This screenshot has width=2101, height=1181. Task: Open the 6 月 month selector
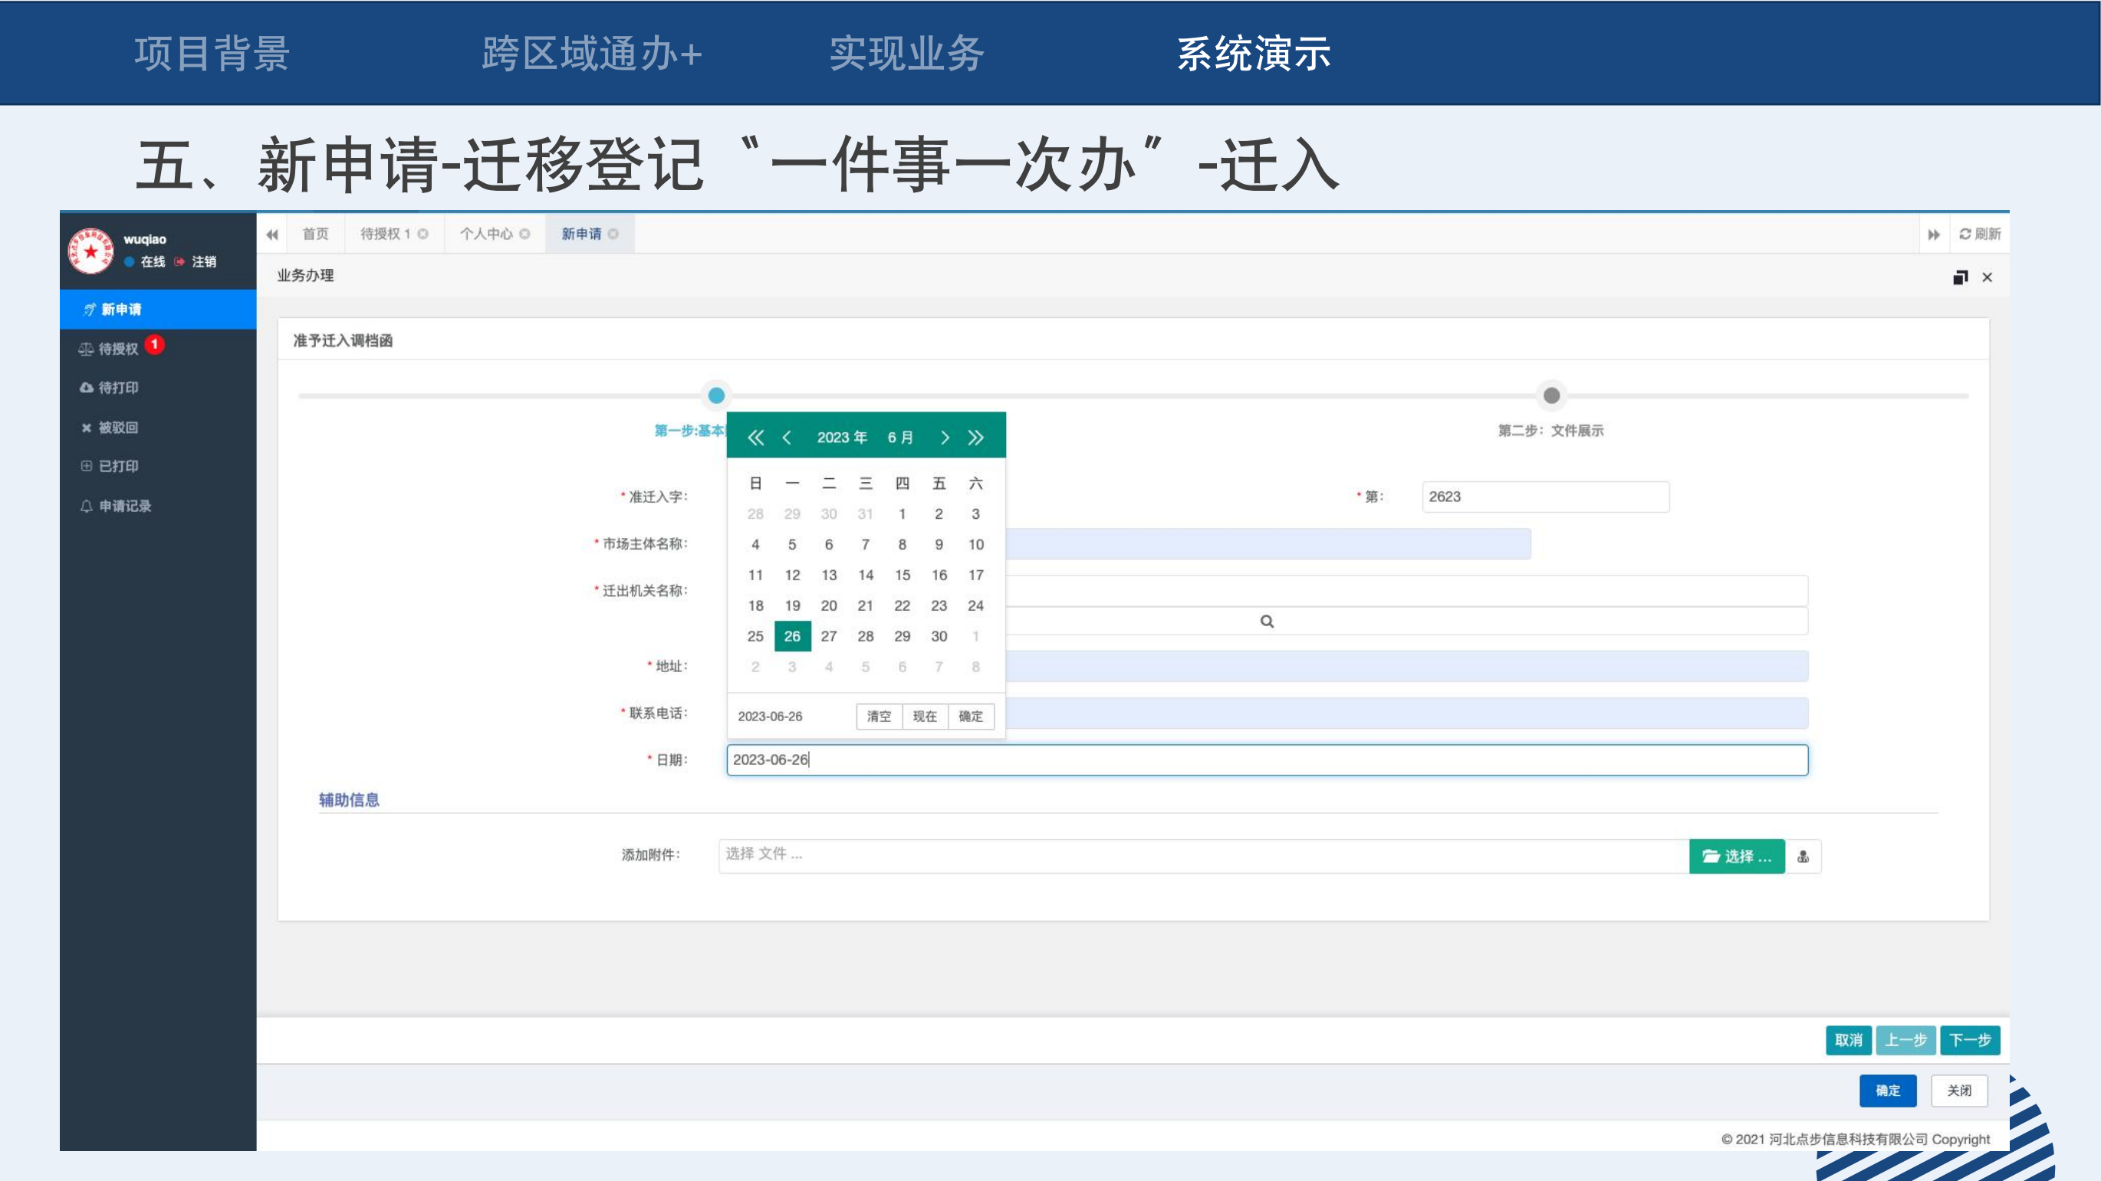point(899,438)
